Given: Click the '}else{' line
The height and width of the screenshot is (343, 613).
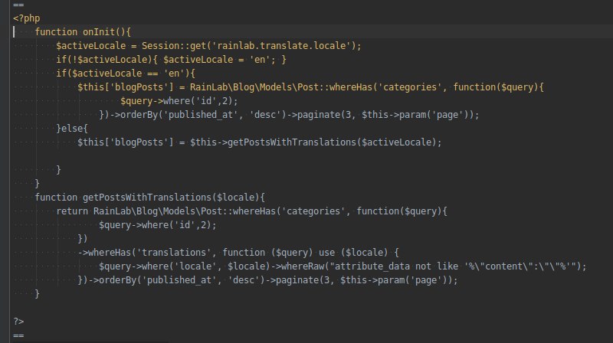Looking at the screenshot, I should [x=72, y=129].
